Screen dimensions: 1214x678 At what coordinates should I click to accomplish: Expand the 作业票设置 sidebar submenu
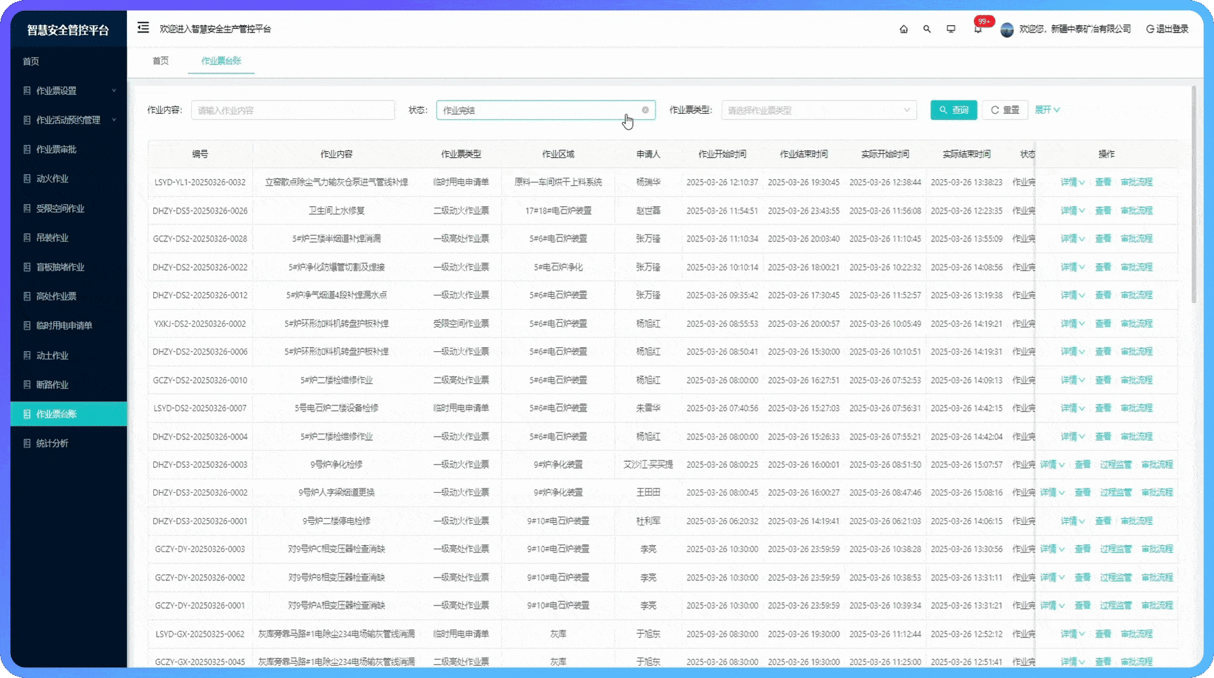[68, 91]
